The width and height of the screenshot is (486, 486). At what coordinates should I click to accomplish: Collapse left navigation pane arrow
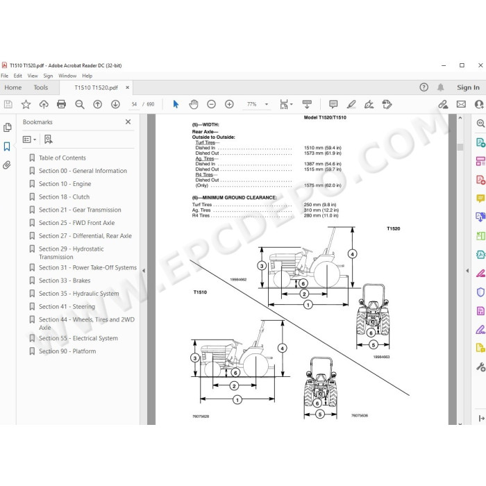144,271
